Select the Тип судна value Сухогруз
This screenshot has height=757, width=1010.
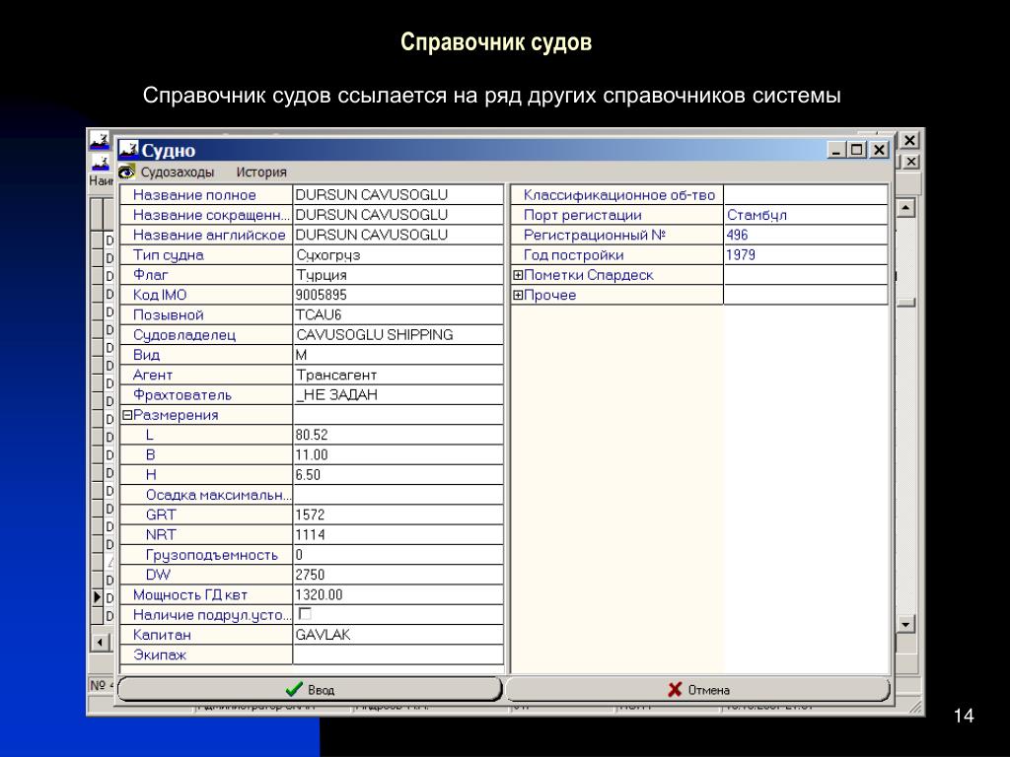click(x=398, y=255)
